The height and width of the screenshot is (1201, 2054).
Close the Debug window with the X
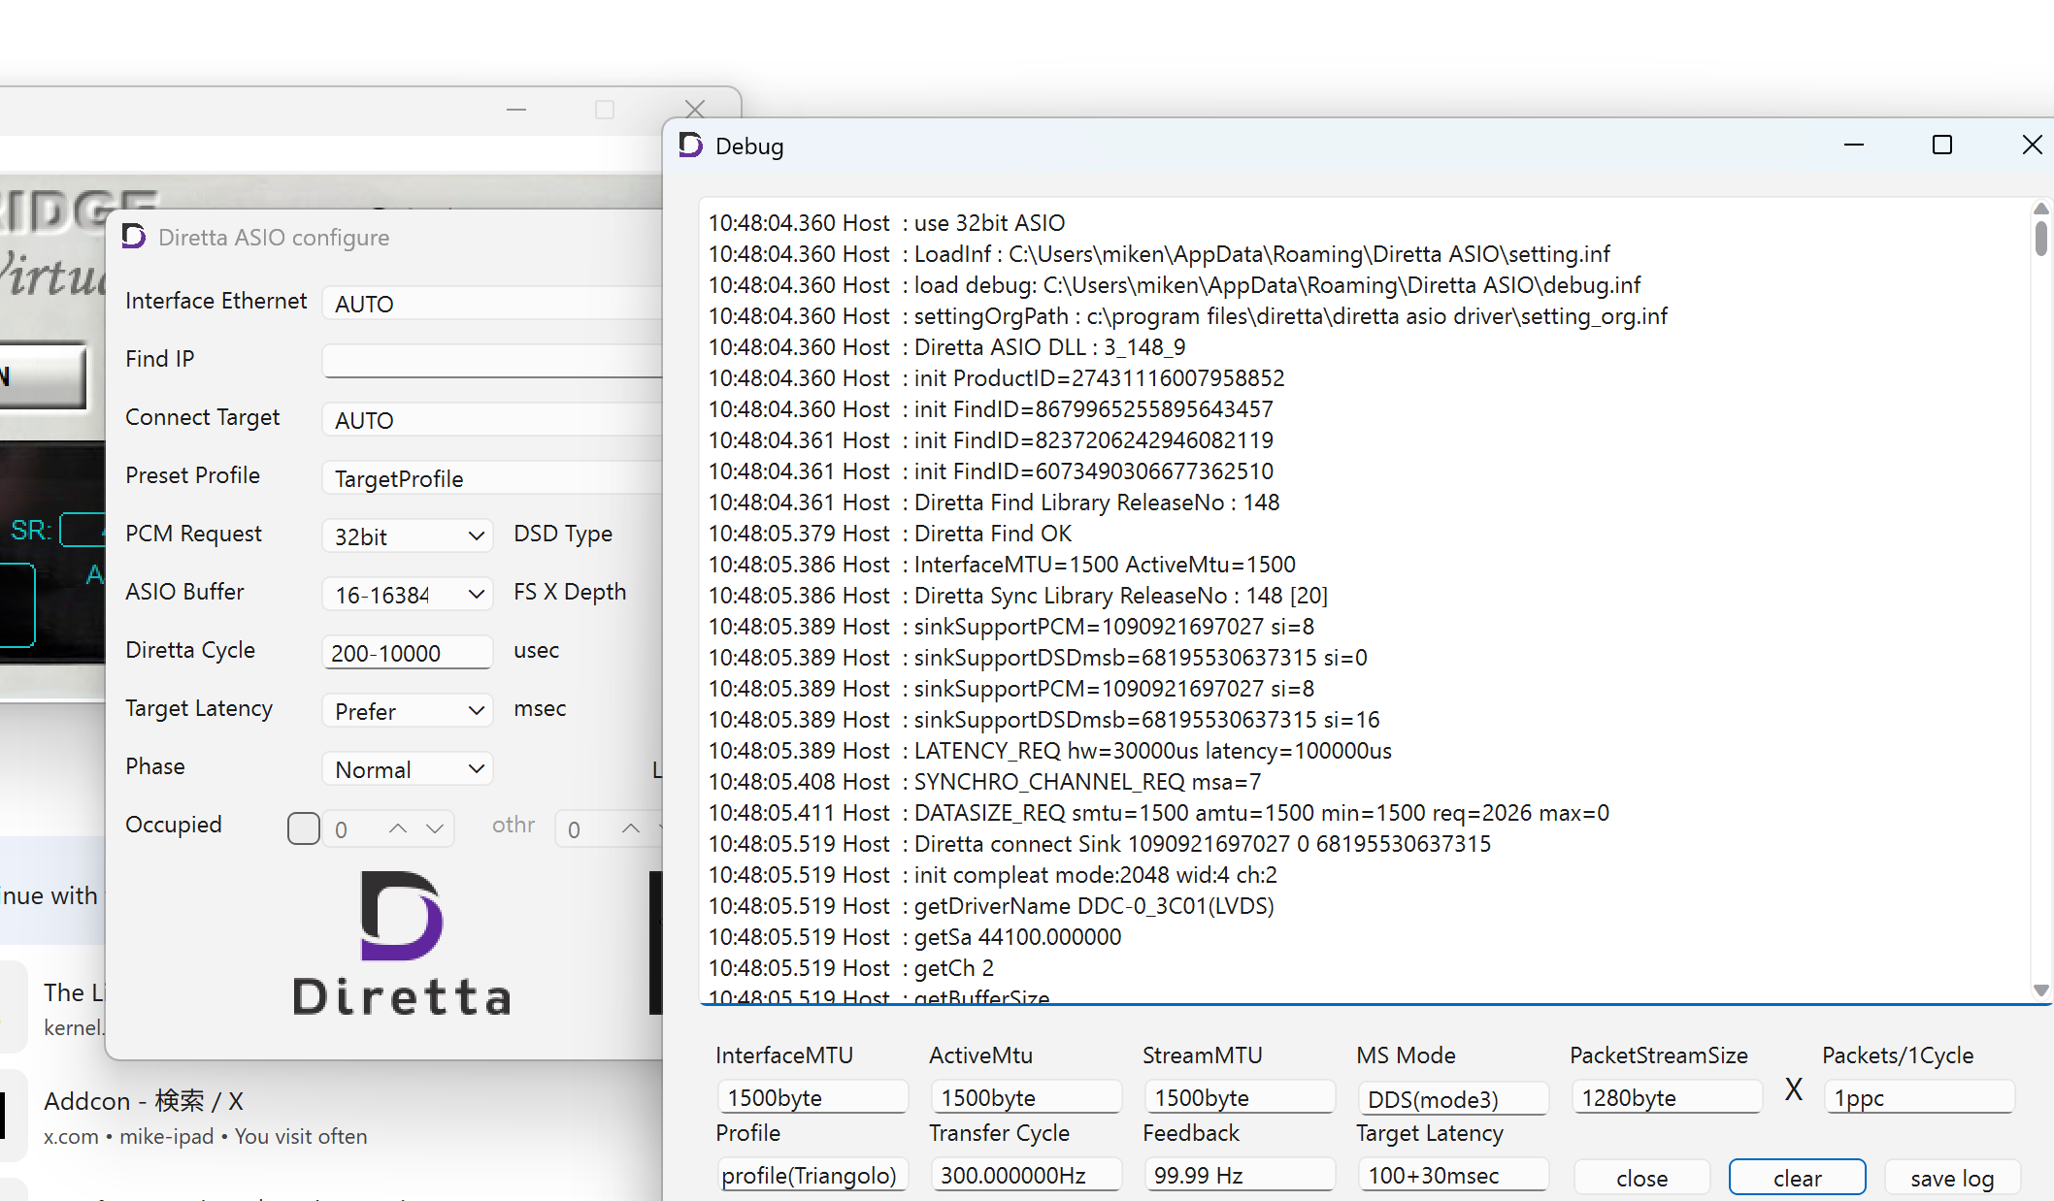pos(2032,146)
